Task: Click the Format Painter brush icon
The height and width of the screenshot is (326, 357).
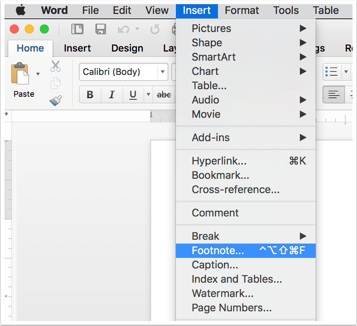Action: tap(56, 101)
